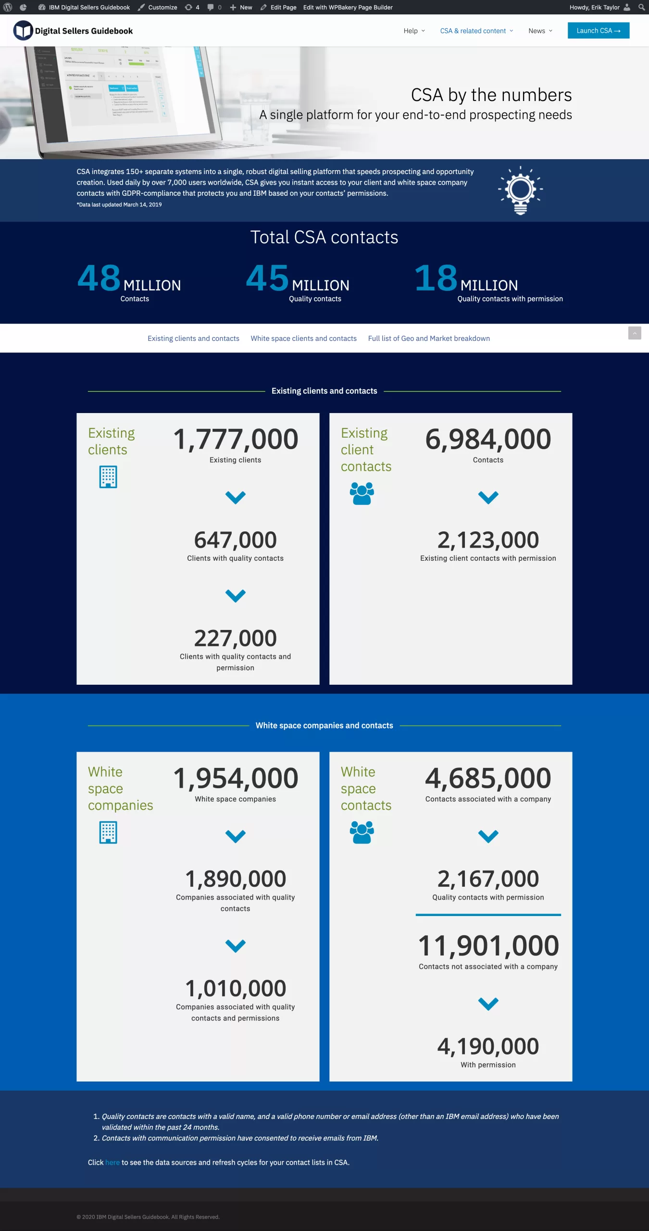Expand the Help navigation dropdown

(x=414, y=31)
